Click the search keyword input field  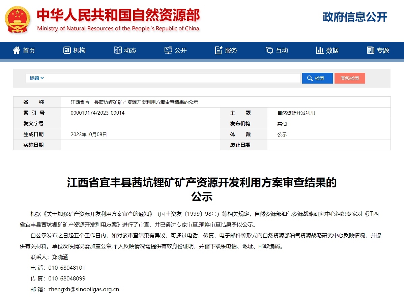coord(172,78)
